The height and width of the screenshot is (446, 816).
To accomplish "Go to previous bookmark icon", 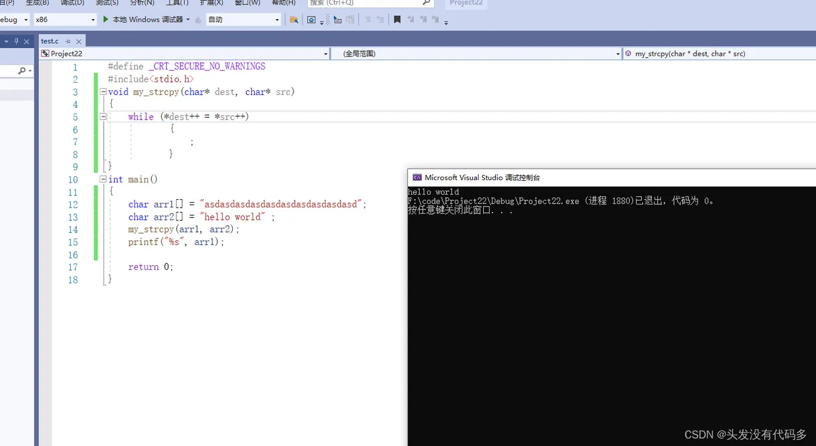I will pos(411,20).
